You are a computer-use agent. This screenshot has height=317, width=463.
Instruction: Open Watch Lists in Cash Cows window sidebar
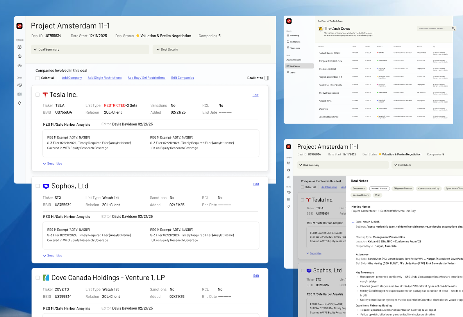(x=299, y=48)
